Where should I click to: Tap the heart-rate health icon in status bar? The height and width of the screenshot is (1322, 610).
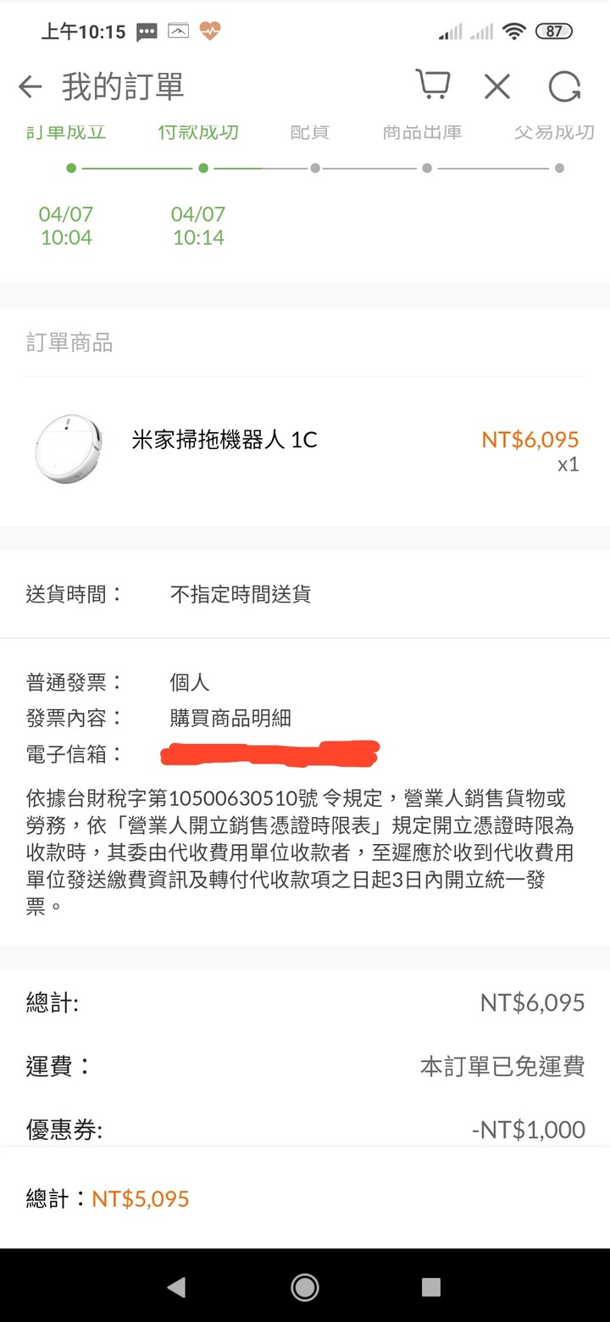click(209, 31)
